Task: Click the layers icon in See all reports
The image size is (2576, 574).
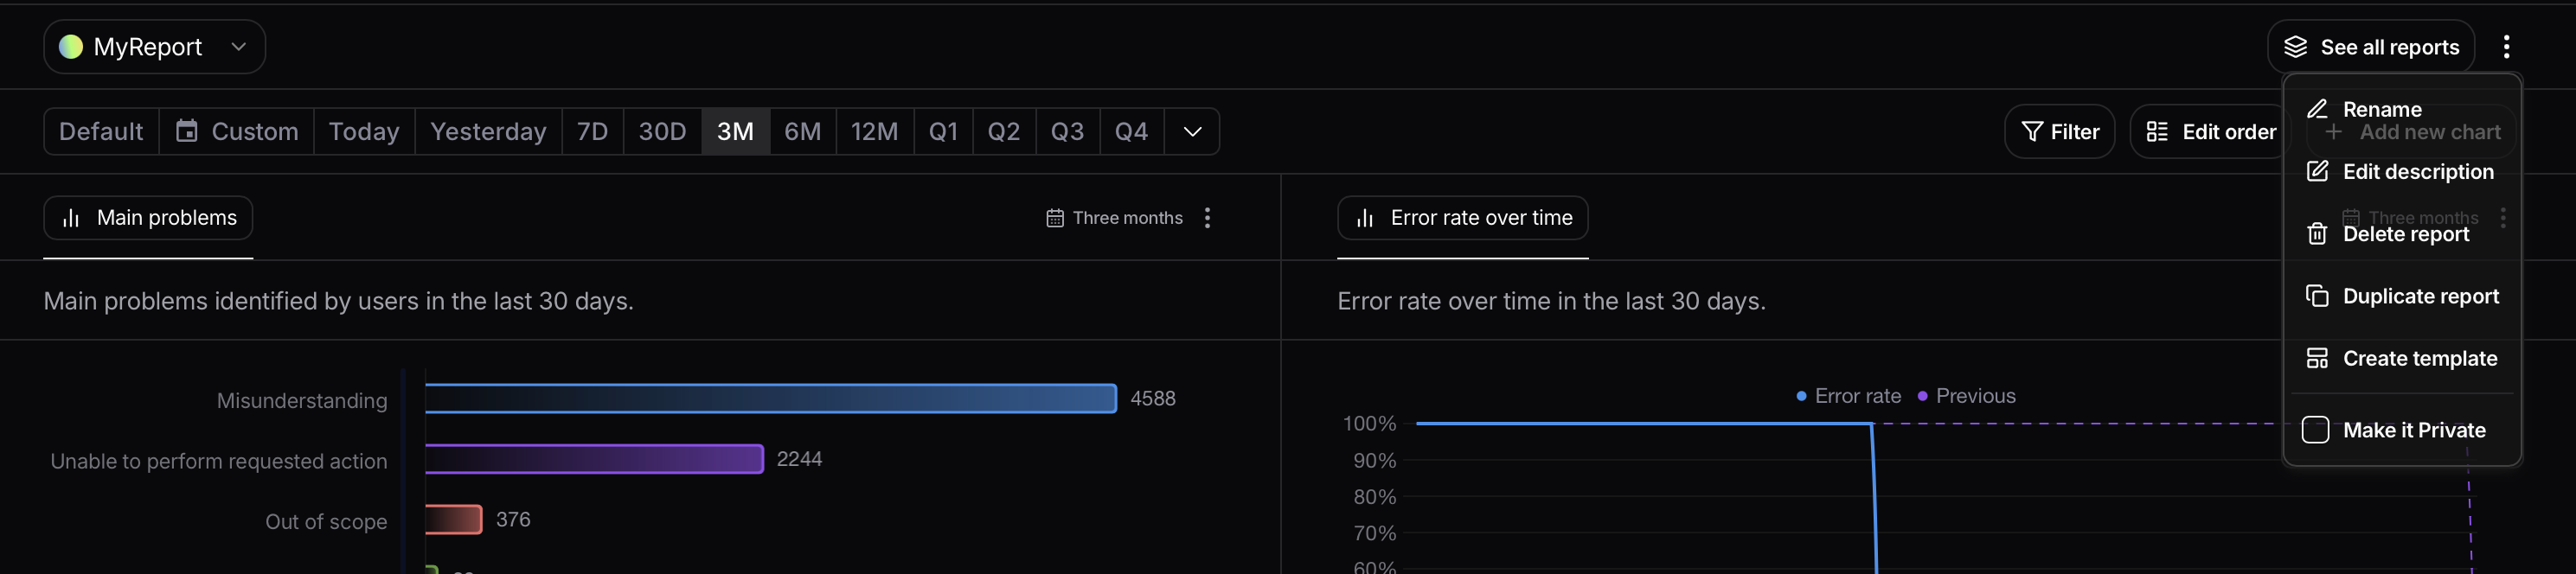Action: click(x=2295, y=47)
